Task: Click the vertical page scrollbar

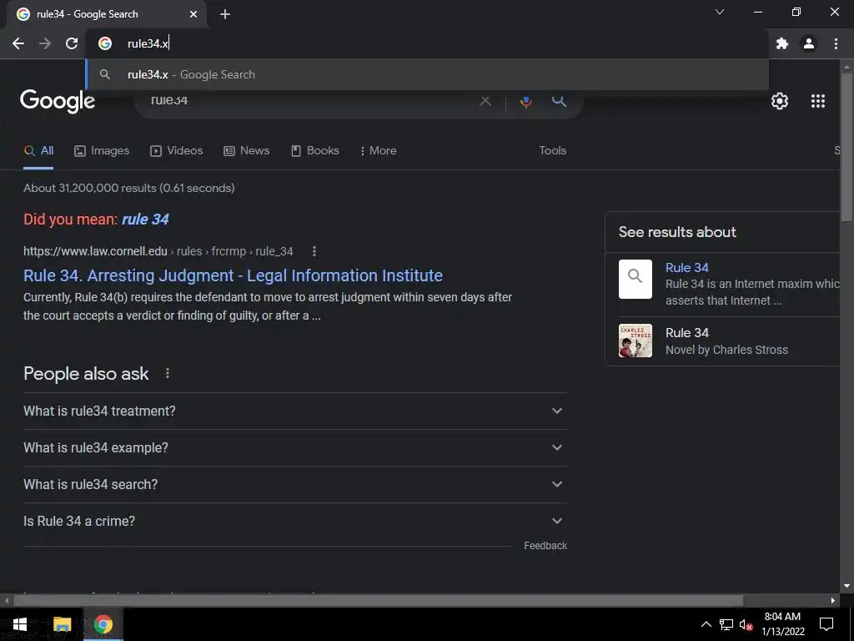Action: tap(846, 147)
